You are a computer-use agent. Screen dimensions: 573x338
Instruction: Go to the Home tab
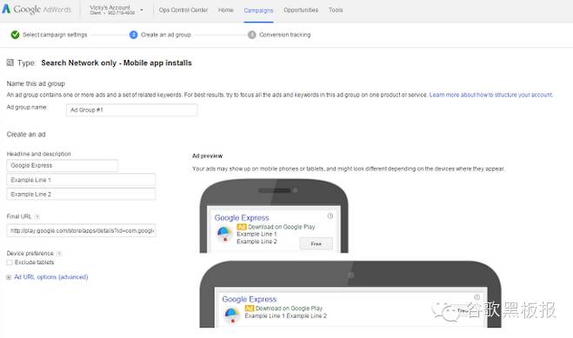point(225,10)
